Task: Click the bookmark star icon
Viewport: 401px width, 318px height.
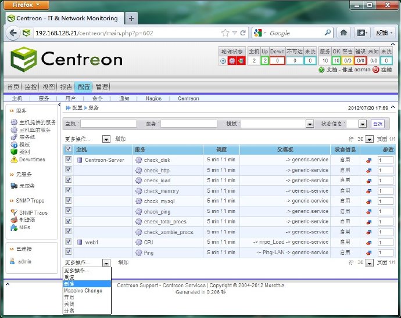Action: [225, 32]
